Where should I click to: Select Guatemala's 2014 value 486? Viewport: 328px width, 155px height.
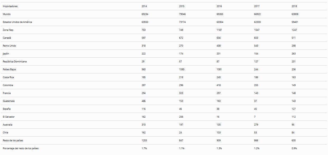click(x=144, y=101)
